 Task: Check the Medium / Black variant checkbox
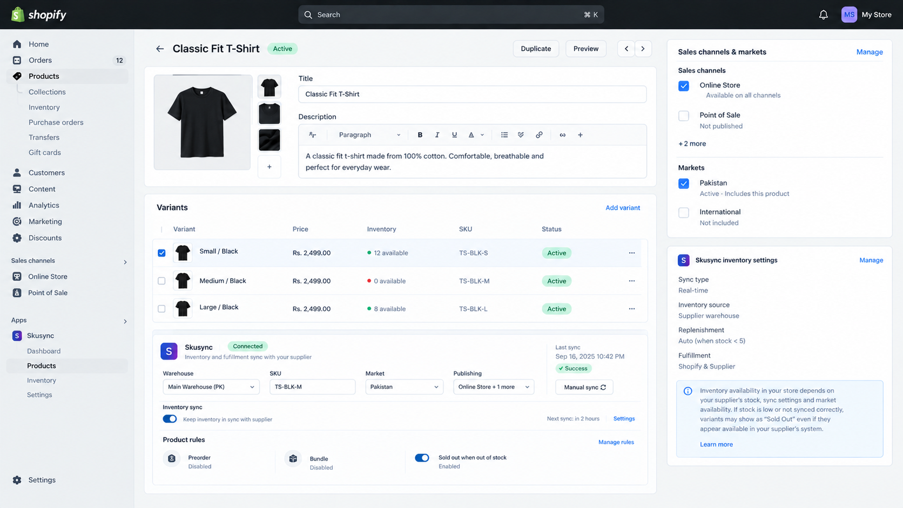[x=161, y=281]
